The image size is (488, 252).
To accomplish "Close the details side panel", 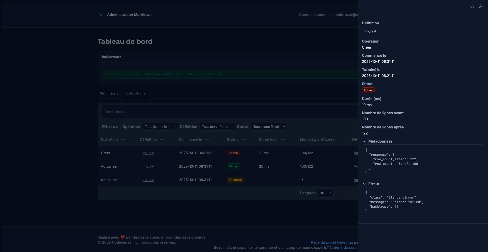I will tap(481, 6).
